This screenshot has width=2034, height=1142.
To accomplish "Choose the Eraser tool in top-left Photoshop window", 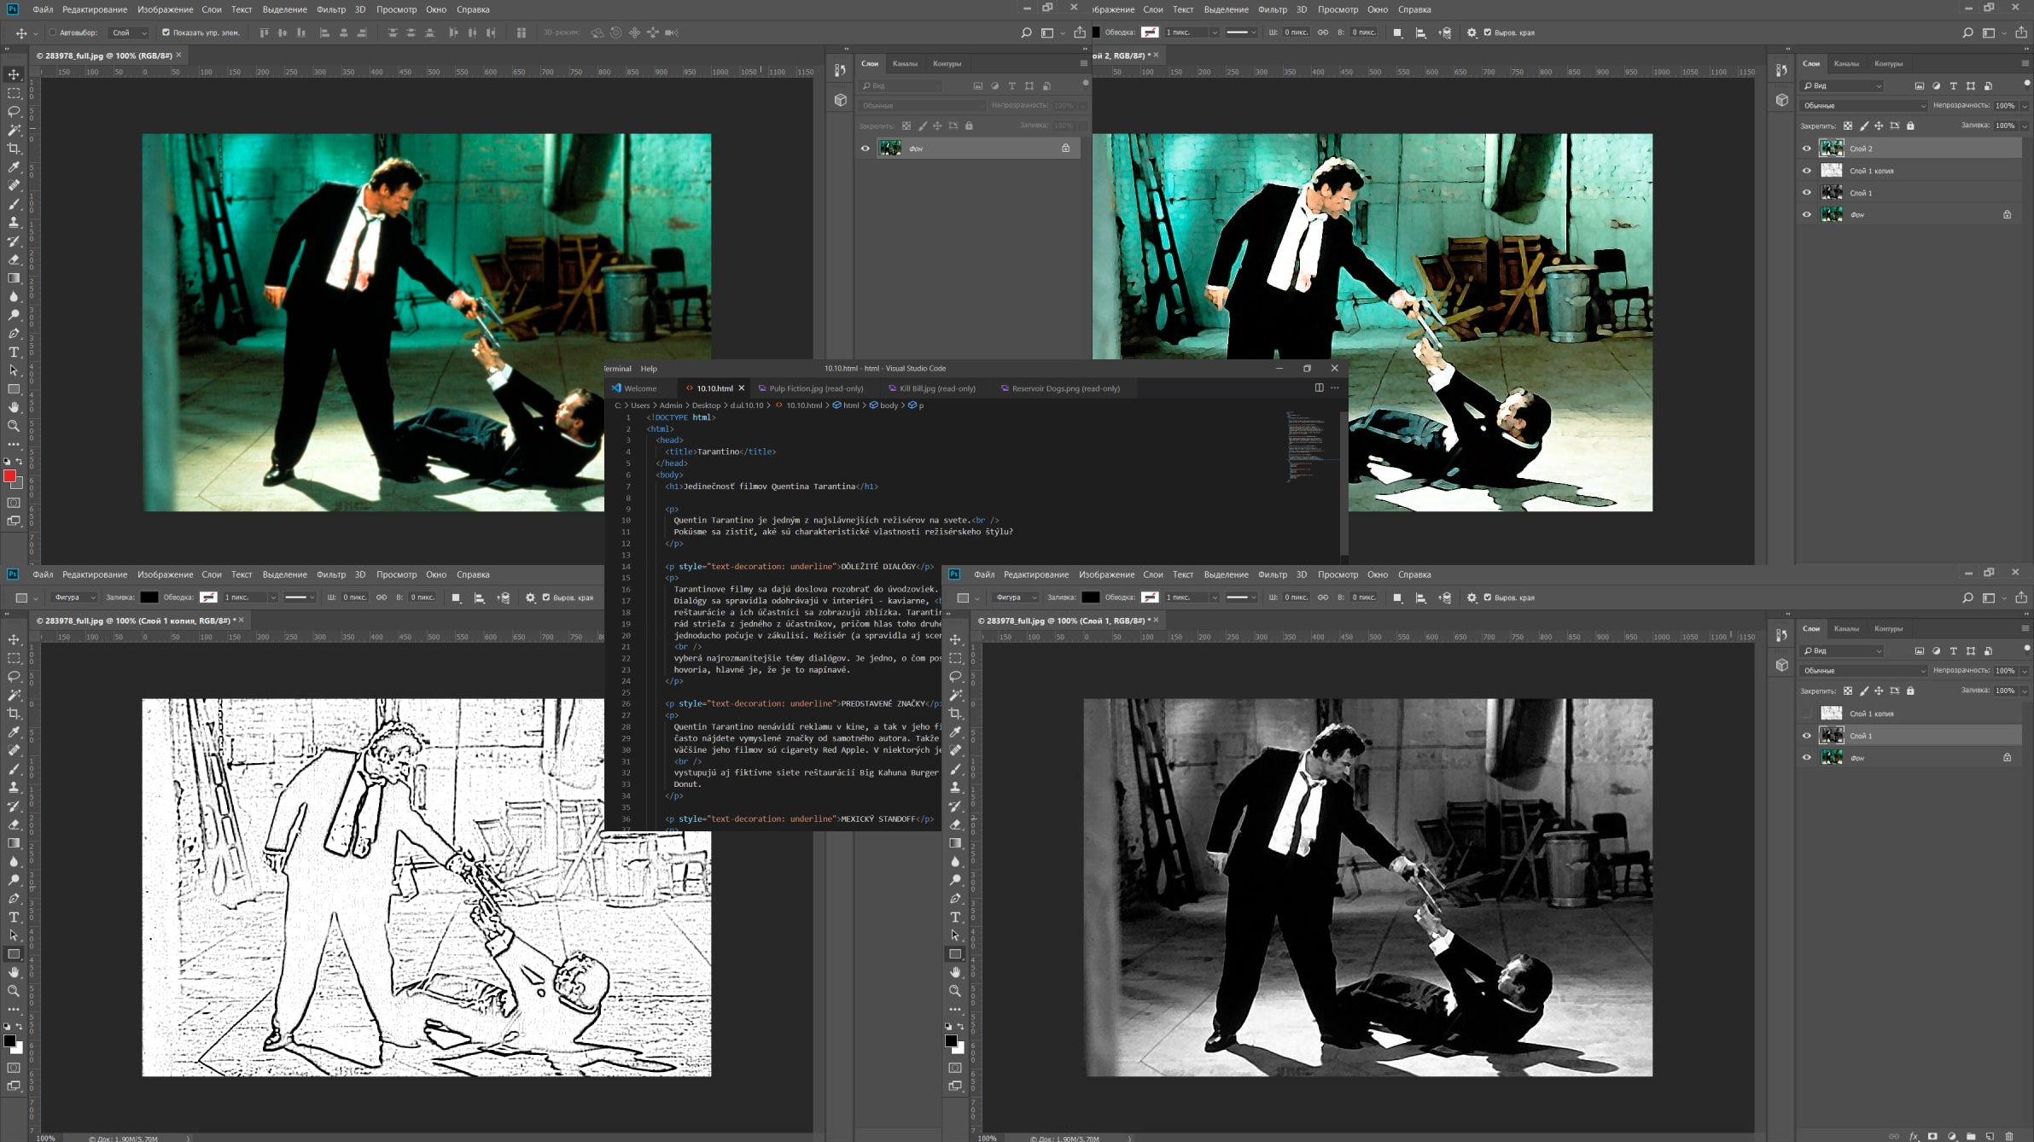I will 14,259.
